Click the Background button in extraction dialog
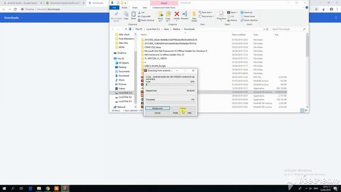341x192 pixels. [158, 108]
